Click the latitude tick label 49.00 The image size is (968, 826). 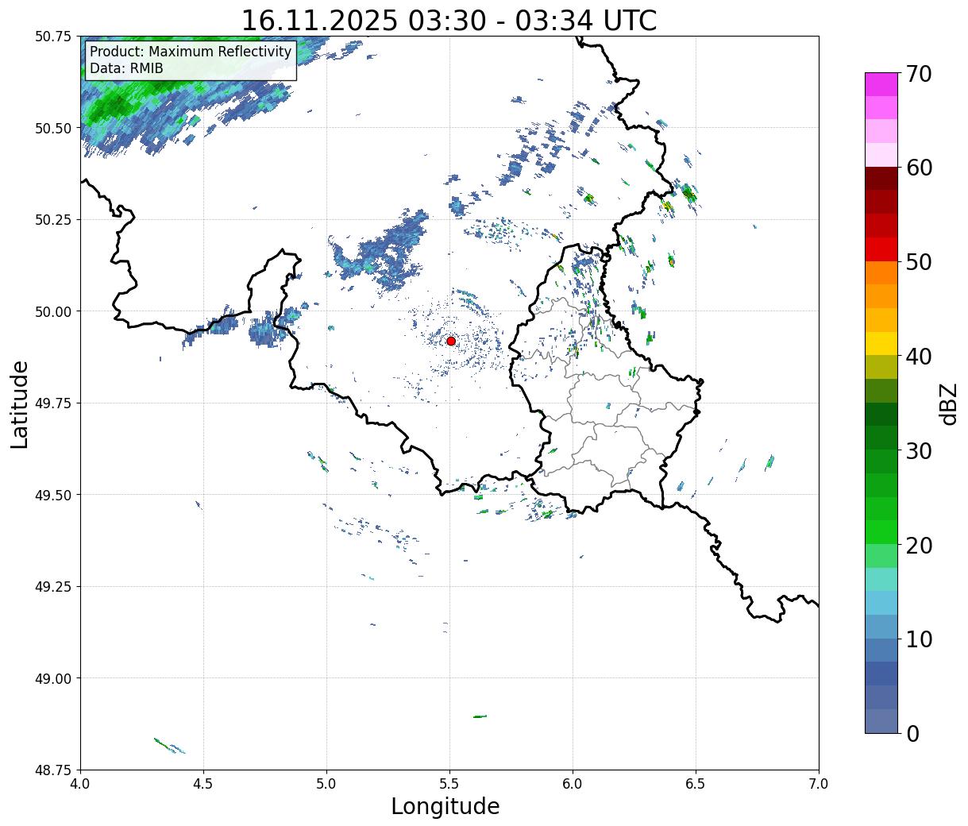[53, 678]
